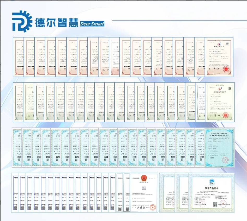
Task: Open the fully visible software copyright registration certificate
Action: (x=219, y=148)
